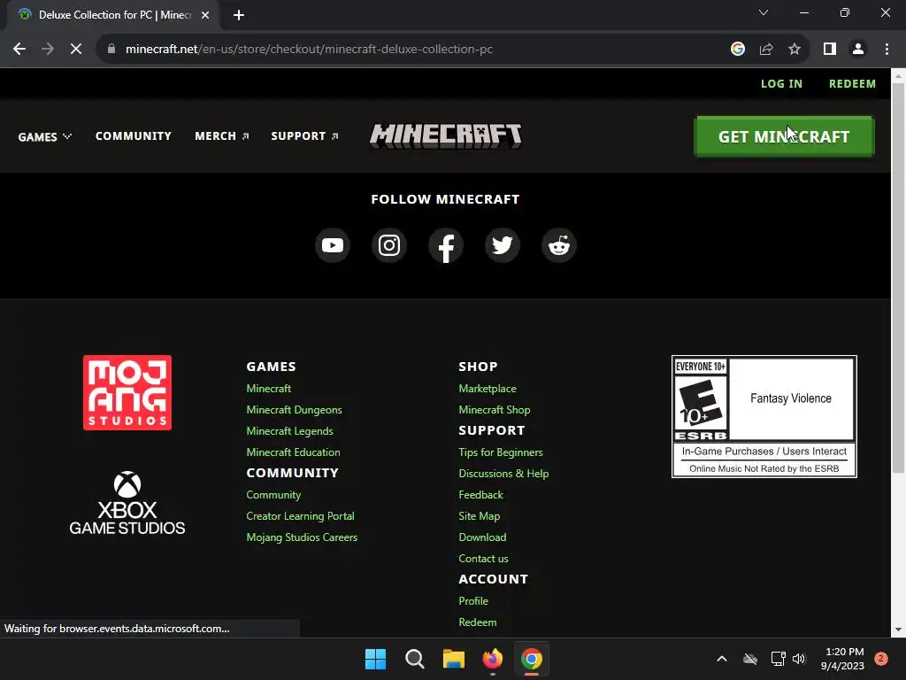Click the ESRB Everyone 10+ rating badge
The image size is (906, 680).
pos(764,416)
